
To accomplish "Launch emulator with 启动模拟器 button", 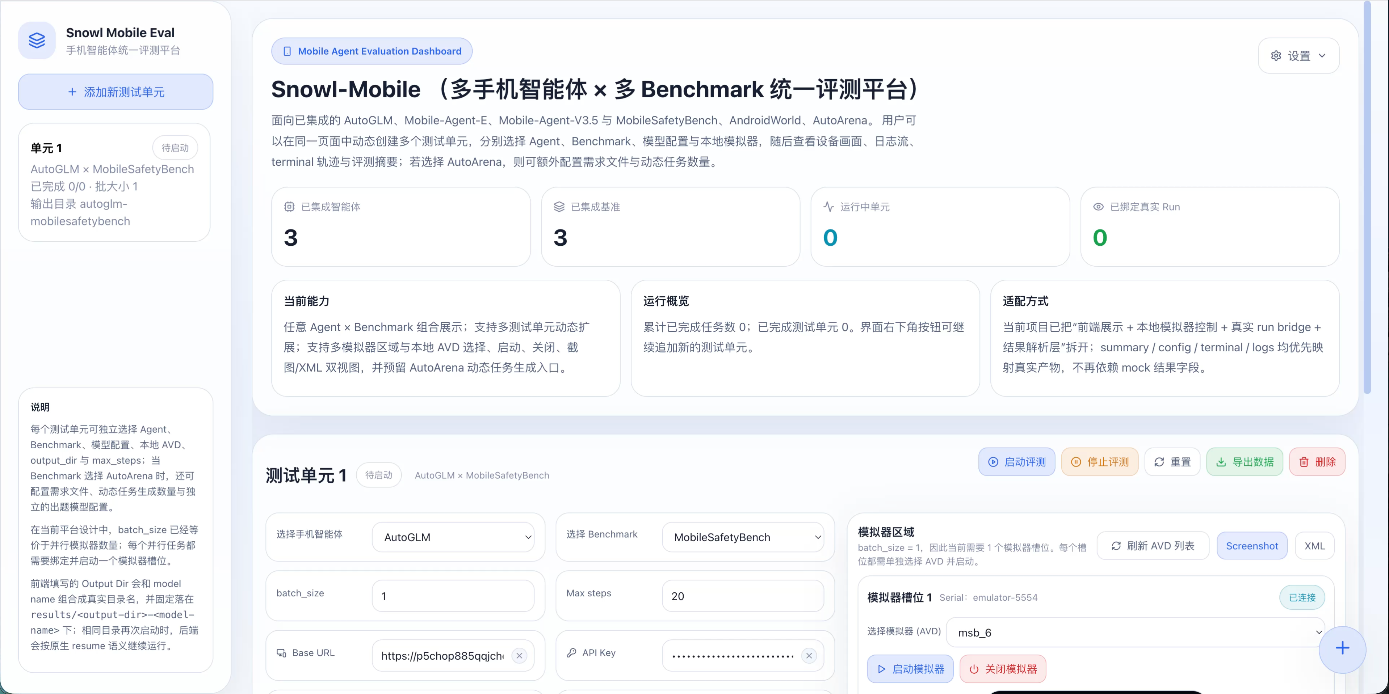I will pyautogui.click(x=910, y=669).
